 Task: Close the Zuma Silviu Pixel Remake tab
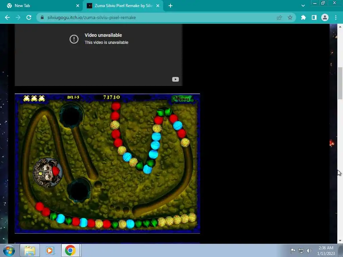click(158, 6)
